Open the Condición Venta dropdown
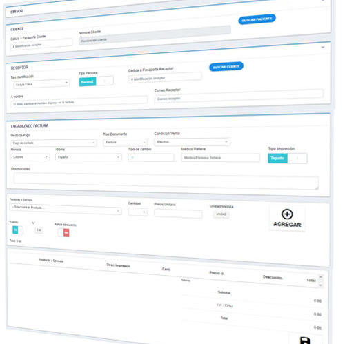Viewport: 345px width, 344px height. point(192,142)
